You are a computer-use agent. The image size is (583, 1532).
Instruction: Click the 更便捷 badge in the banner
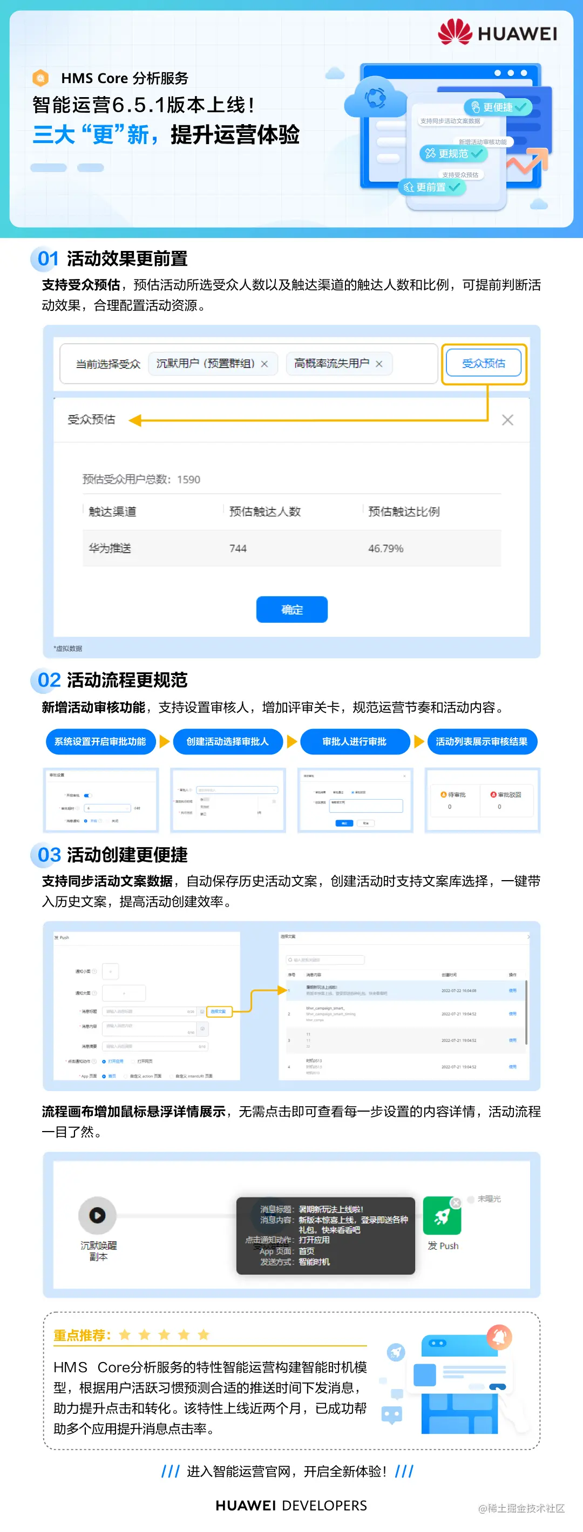(x=498, y=107)
